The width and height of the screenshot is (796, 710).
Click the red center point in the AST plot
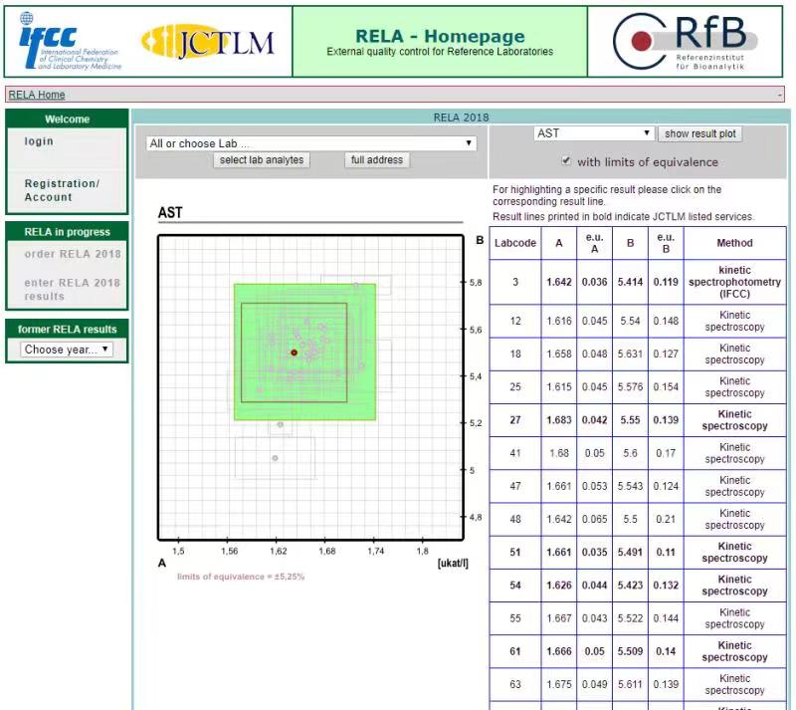click(294, 353)
